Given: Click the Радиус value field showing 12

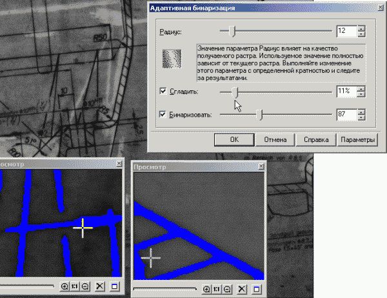Looking at the screenshot, I should tap(347, 31).
